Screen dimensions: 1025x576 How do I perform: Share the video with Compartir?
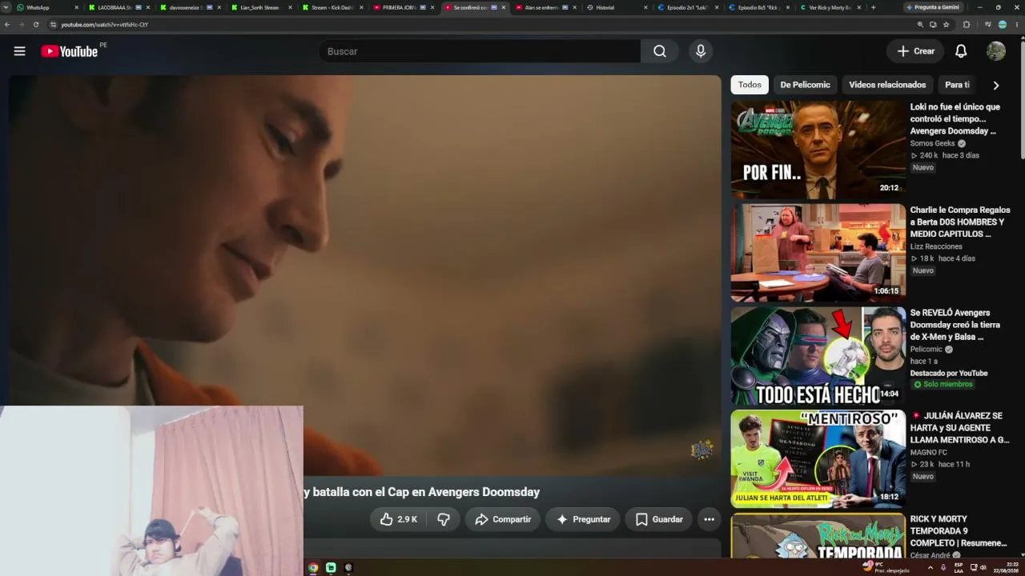[x=503, y=519]
